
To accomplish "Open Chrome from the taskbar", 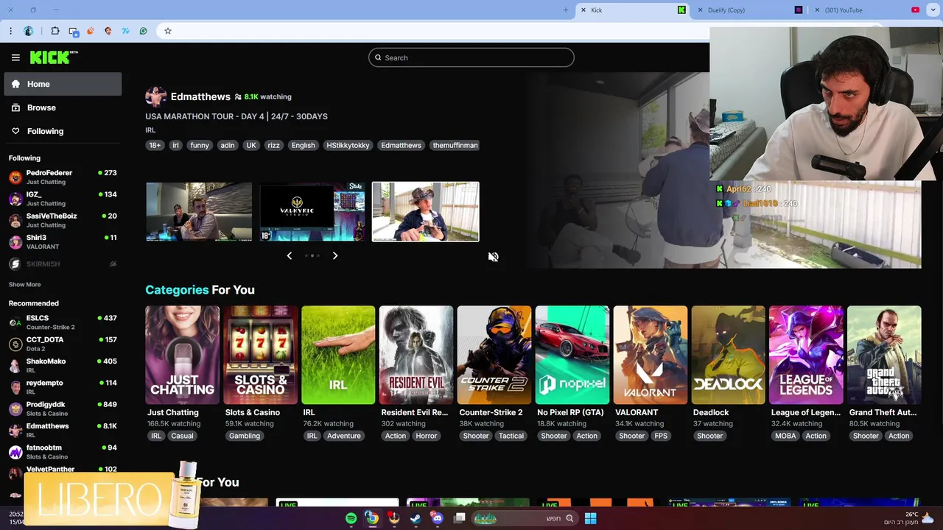I will tap(373, 518).
